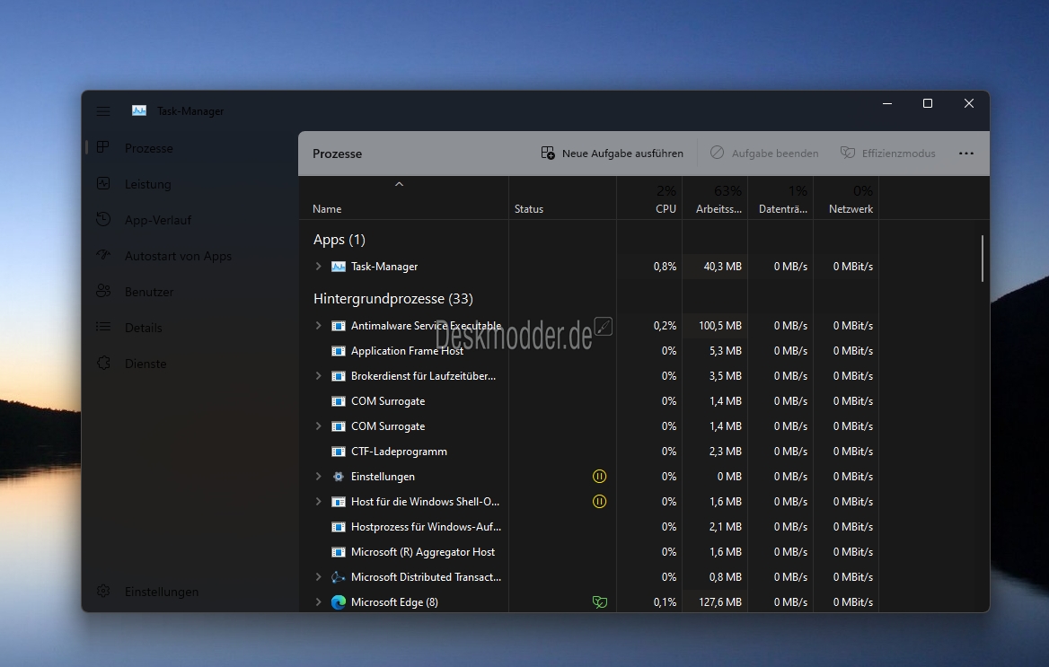Sort by the Arbeitss... memory column
1049x667 pixels.
point(715,198)
